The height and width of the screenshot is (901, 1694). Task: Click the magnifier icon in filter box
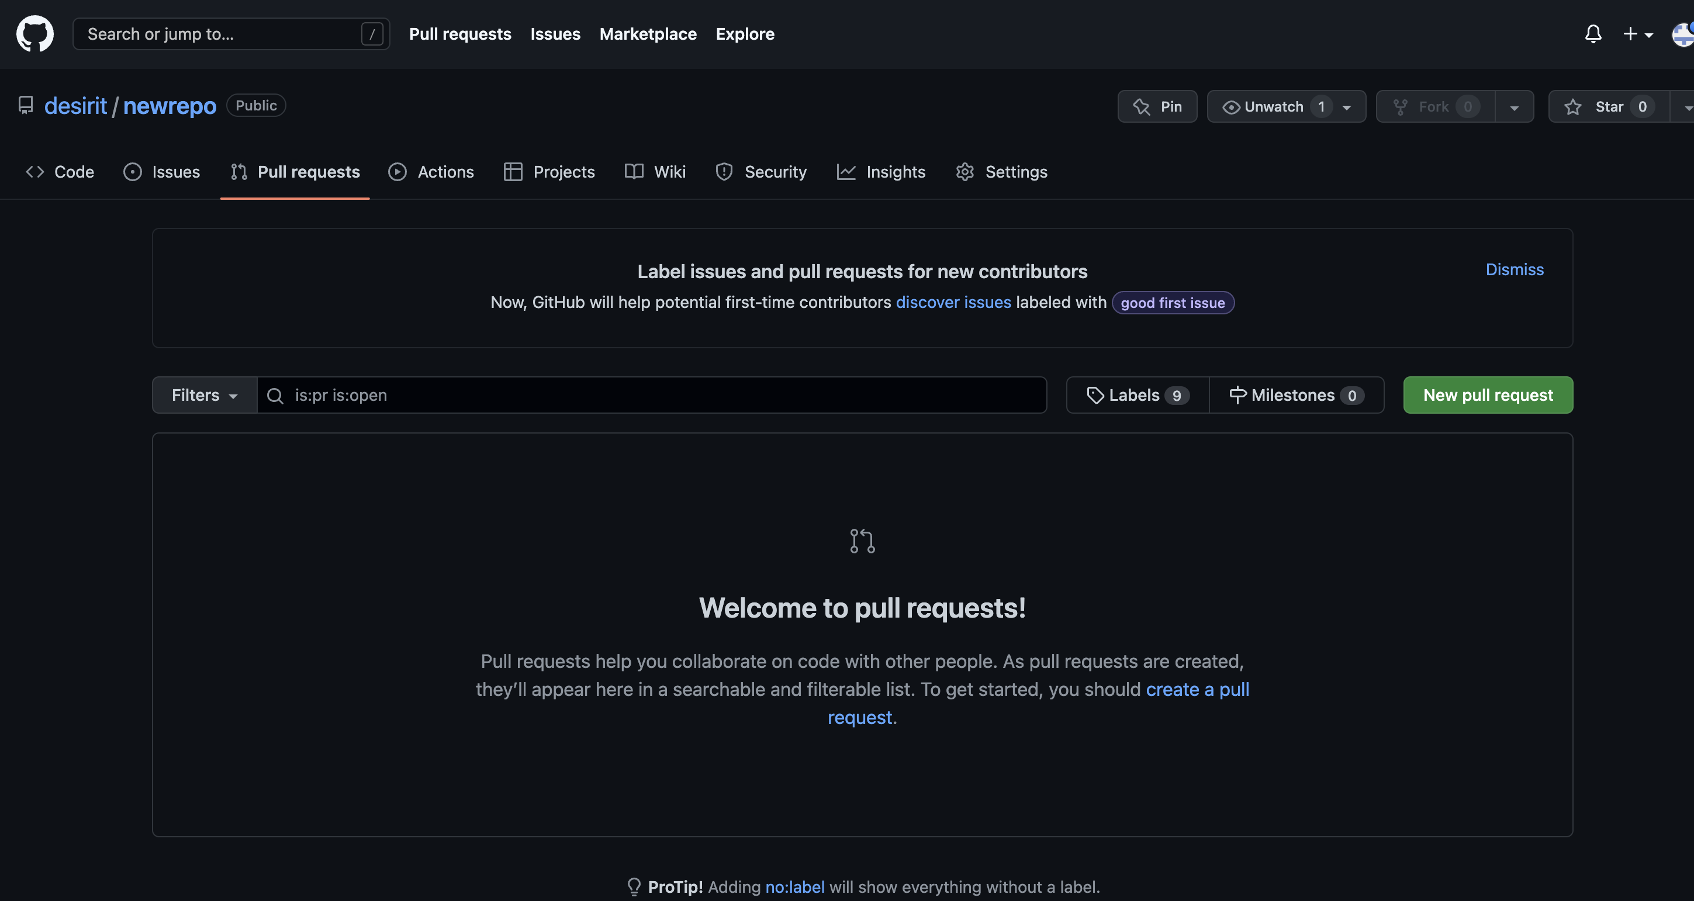[275, 396]
